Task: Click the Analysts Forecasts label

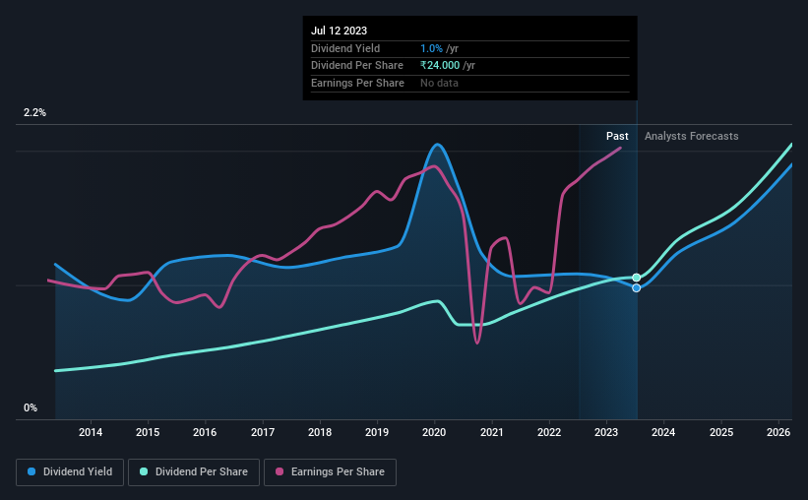Action: tap(691, 136)
